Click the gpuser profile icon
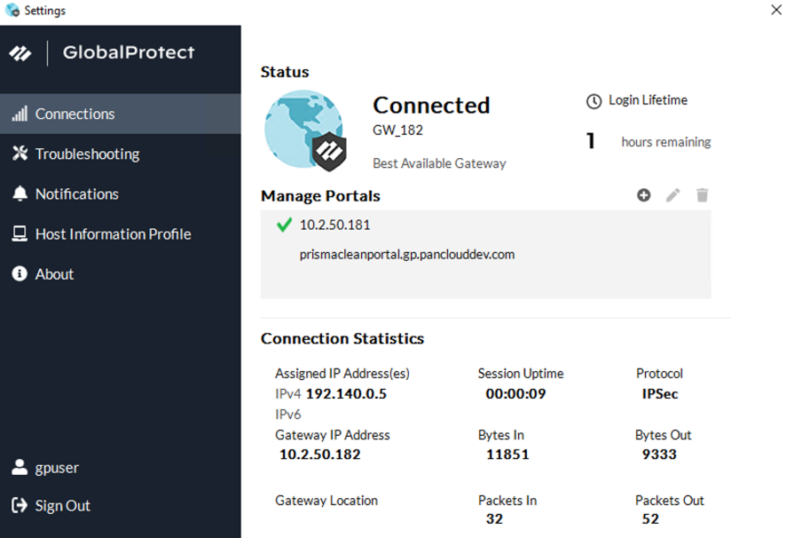The width and height of the screenshot is (786, 538). 20,468
